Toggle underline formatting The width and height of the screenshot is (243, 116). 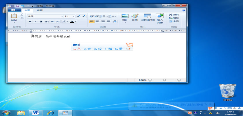coord(41,21)
